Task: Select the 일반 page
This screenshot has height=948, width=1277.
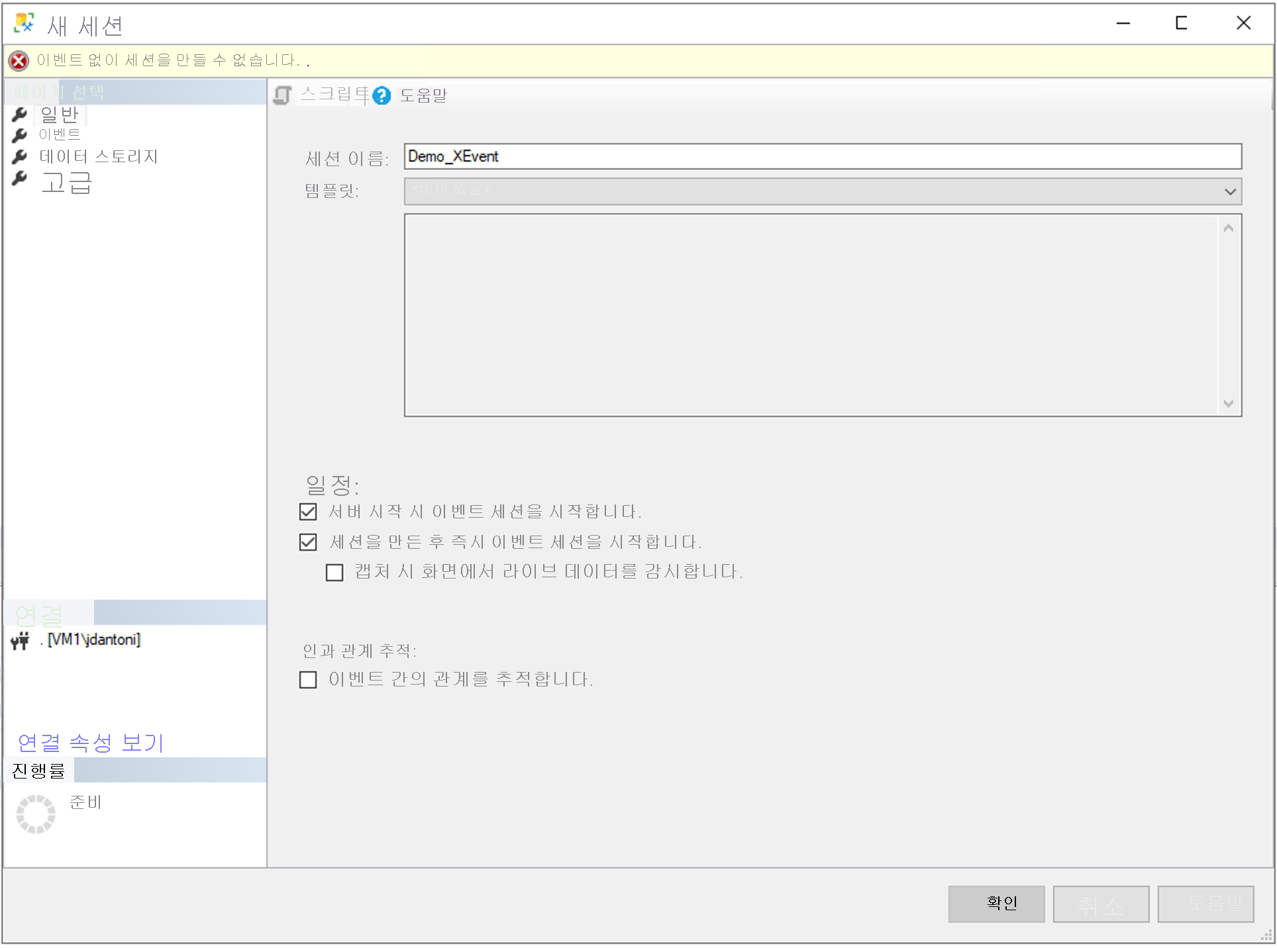Action: (x=60, y=115)
